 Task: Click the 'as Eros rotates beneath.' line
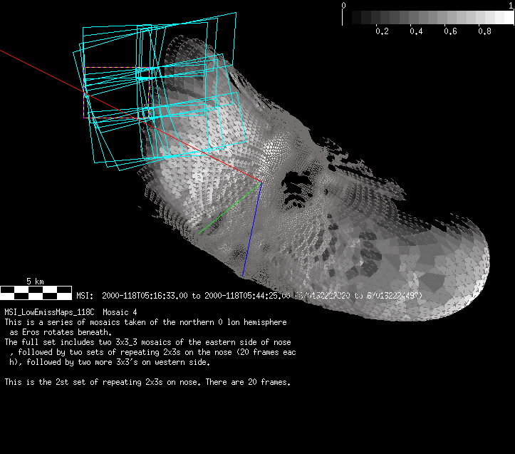coord(61,332)
